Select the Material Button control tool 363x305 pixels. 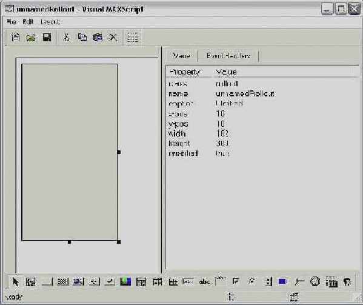point(79,281)
